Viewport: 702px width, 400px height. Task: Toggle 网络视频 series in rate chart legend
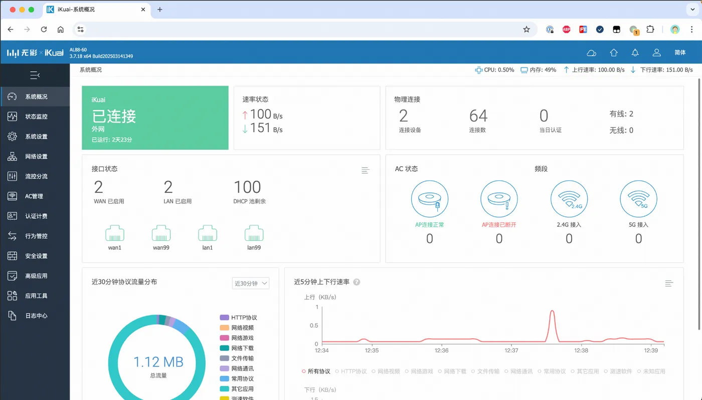click(386, 371)
